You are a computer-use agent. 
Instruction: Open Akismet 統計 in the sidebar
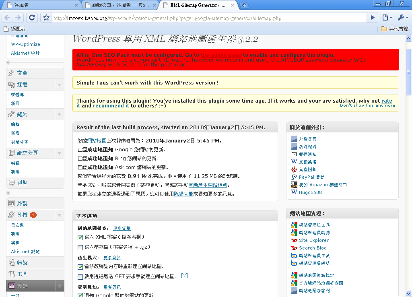click(25, 53)
